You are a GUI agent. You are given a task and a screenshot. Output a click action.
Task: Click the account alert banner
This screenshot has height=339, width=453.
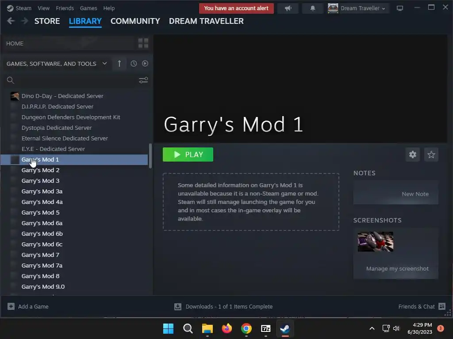(x=236, y=8)
